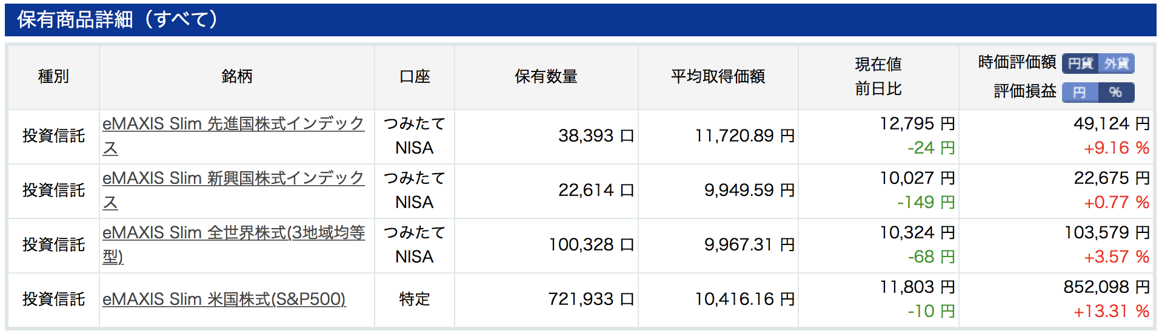Switch valuation to 外貨 toggle
Screen dimensions: 1159x334
pos(1116,63)
